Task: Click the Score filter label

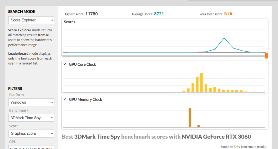Action: pos(14,126)
